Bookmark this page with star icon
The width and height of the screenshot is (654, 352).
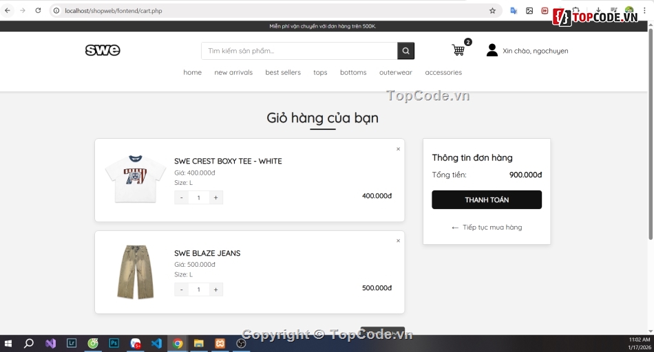492,11
